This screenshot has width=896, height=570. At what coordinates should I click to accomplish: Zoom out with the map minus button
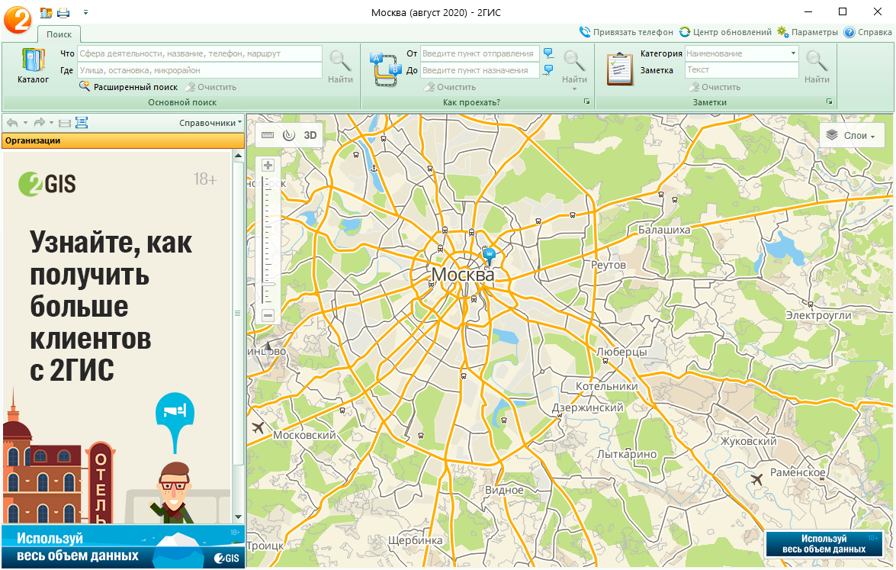268,315
